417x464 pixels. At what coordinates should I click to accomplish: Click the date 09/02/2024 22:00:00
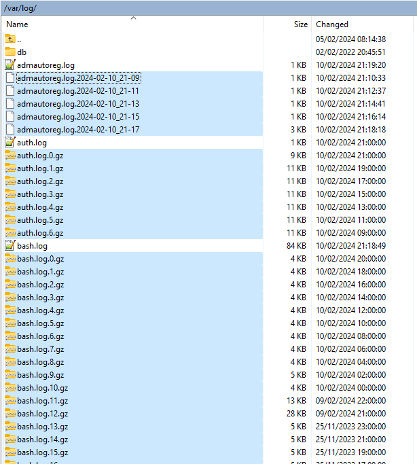(350, 401)
